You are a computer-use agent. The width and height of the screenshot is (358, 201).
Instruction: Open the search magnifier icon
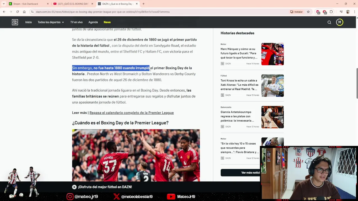click(x=329, y=22)
